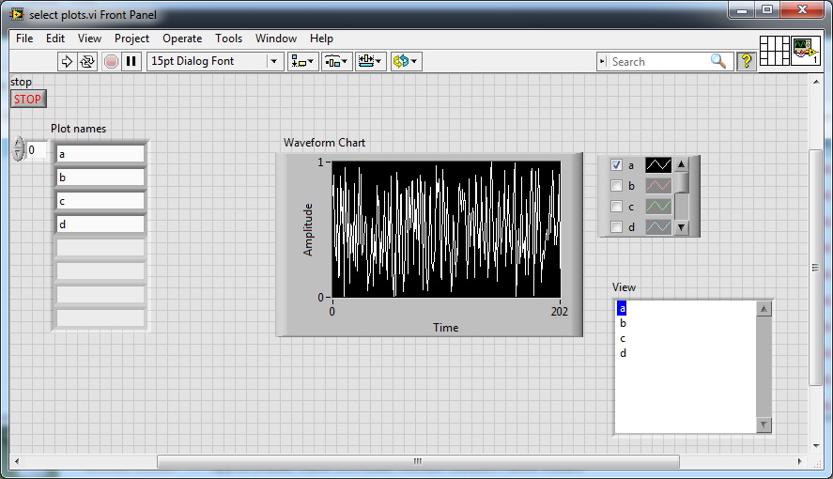Click the Abort Execution button

(x=111, y=61)
